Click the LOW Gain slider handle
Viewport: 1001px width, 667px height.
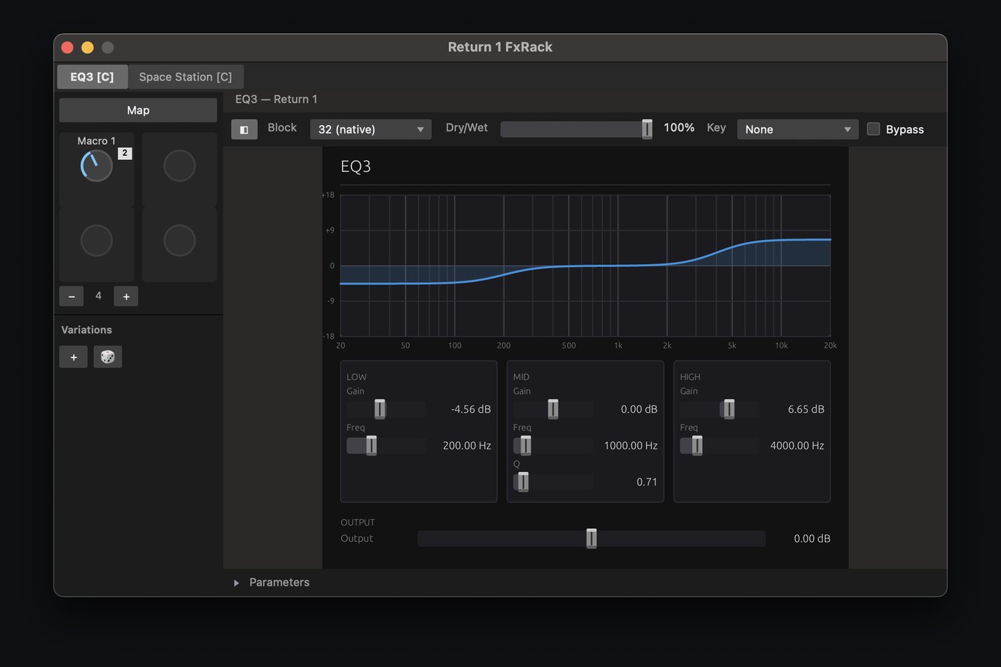click(380, 409)
